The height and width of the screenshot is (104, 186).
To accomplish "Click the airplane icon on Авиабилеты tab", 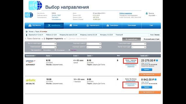I will [x=49, y=25].
